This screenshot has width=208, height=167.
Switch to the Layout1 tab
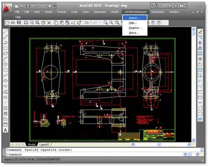click(44, 144)
